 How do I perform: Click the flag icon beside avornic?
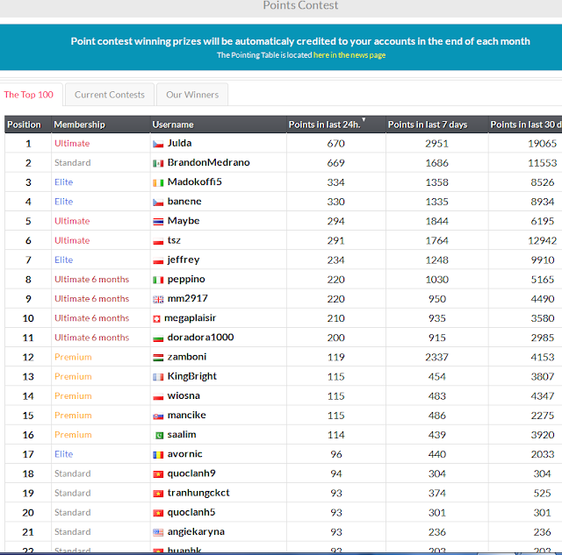click(x=158, y=454)
